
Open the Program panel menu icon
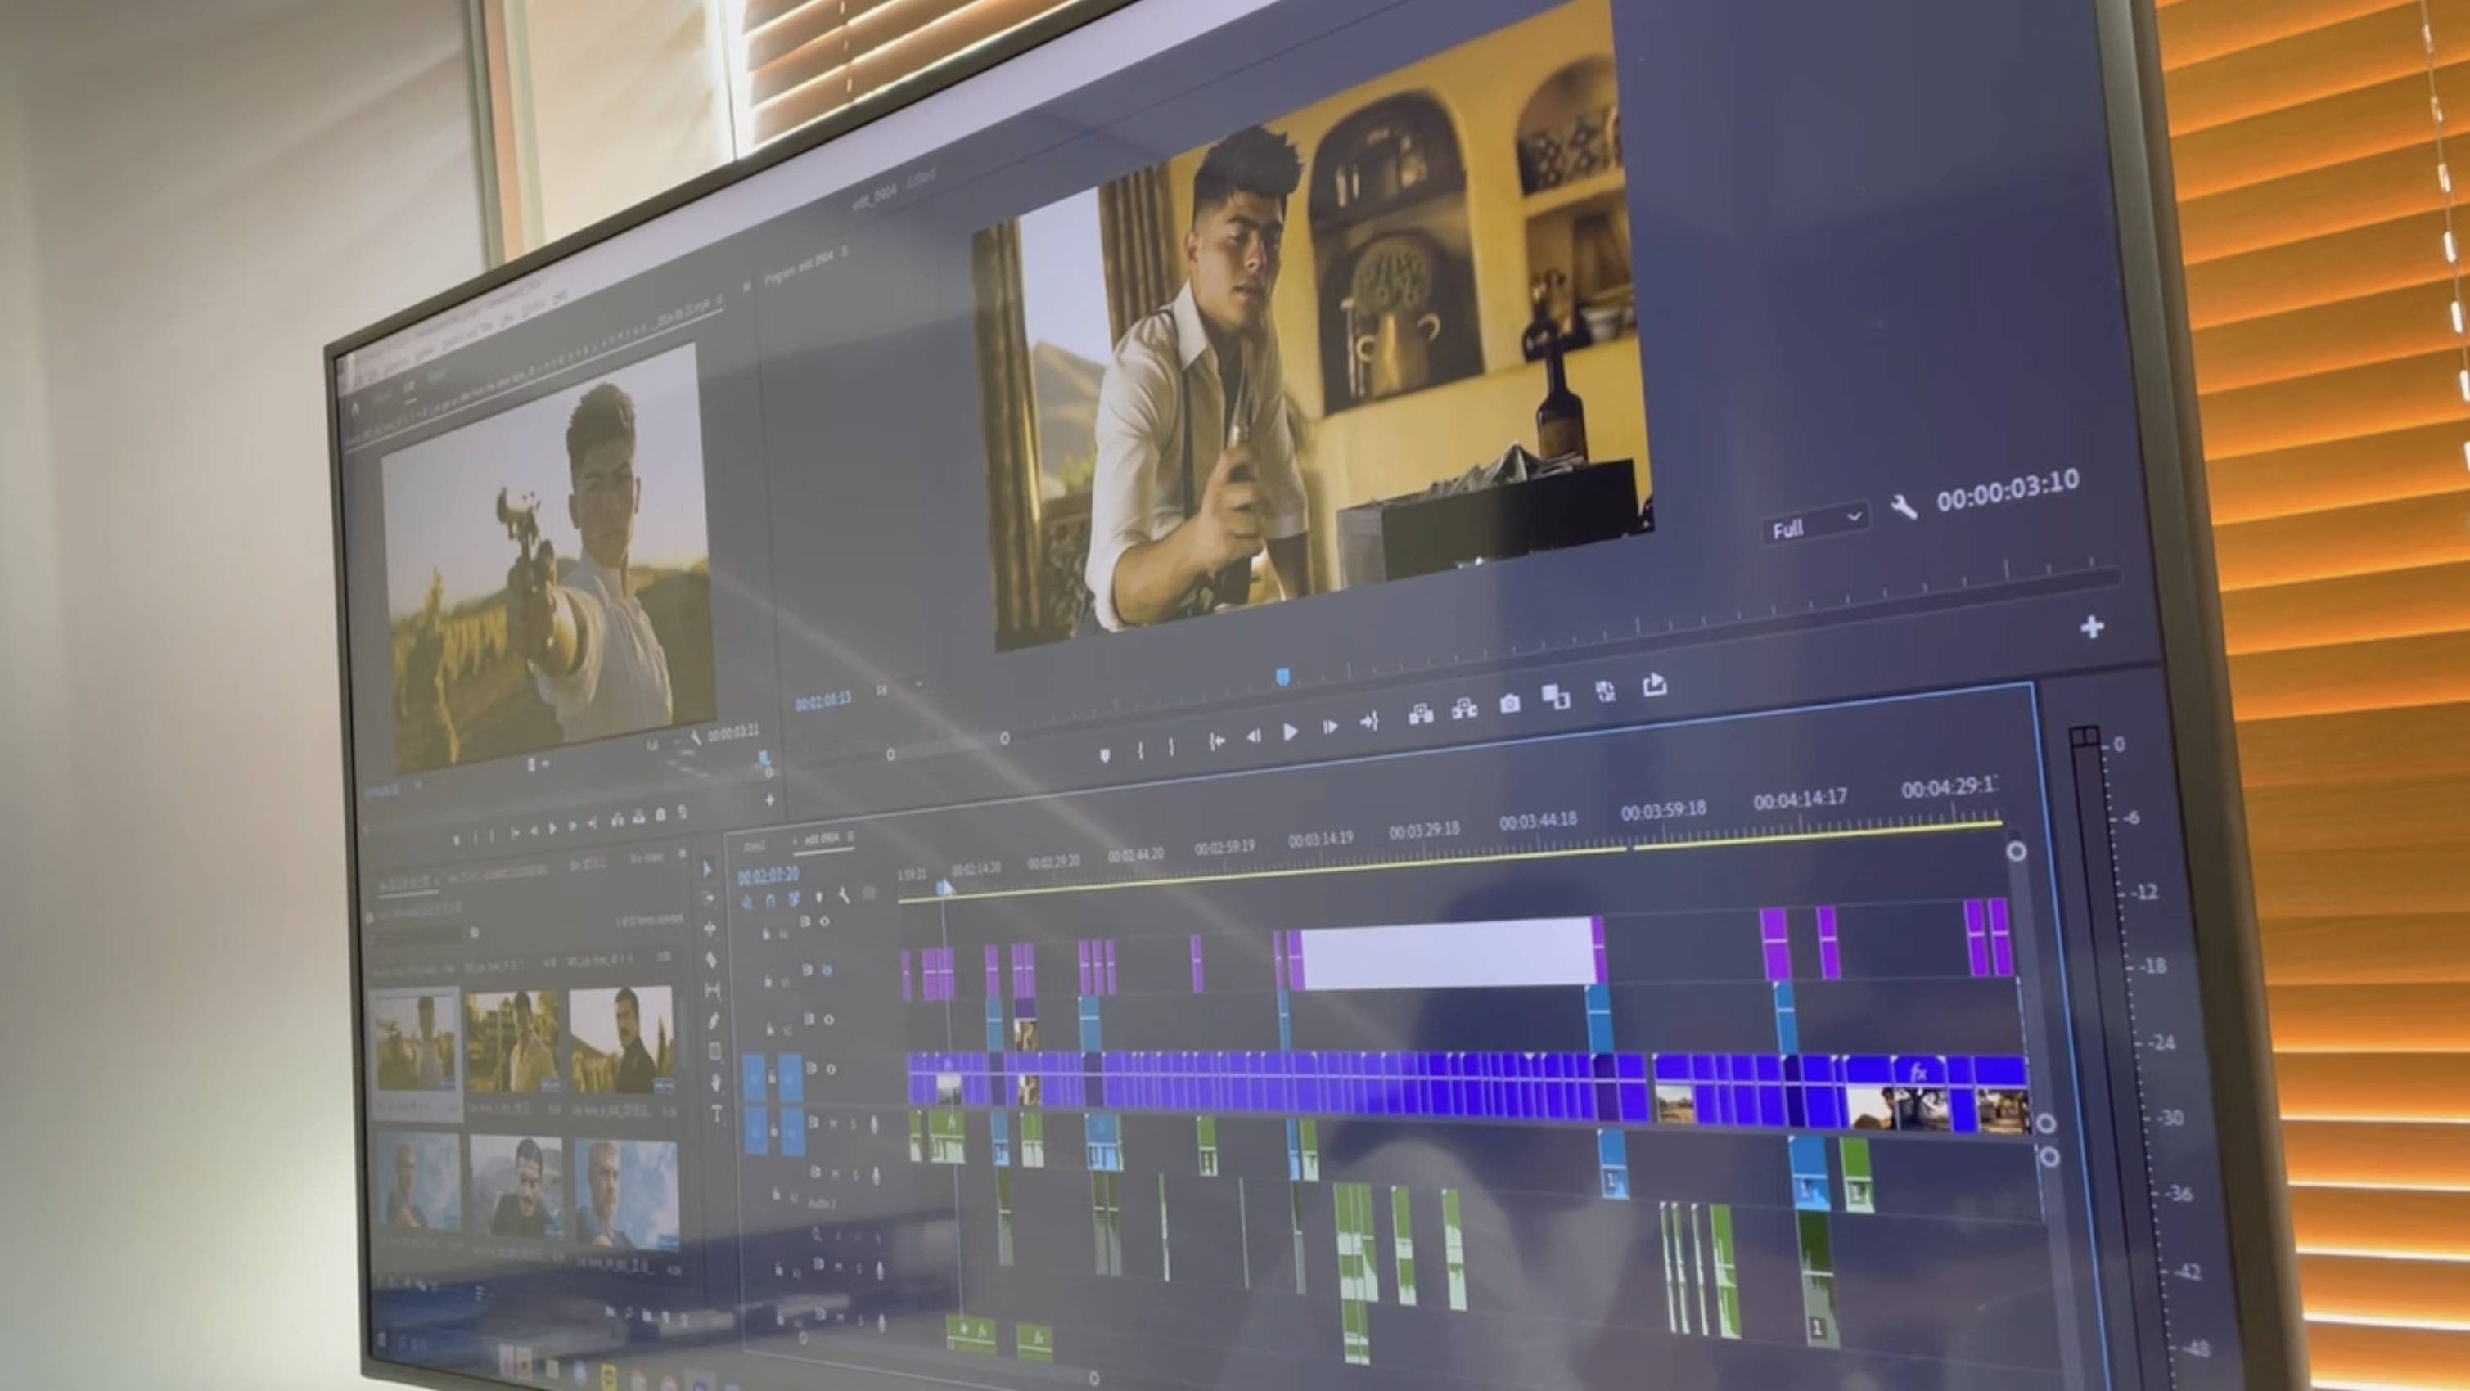pyautogui.click(x=845, y=251)
